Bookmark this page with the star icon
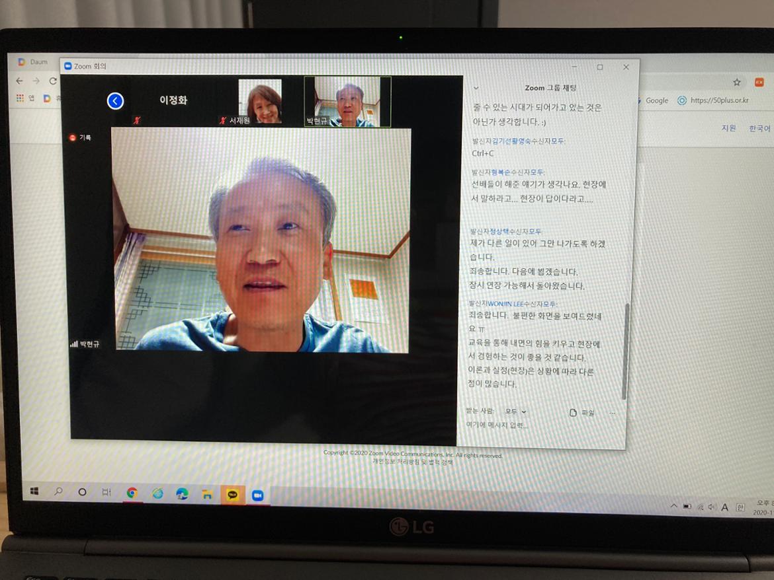774x580 pixels. coord(736,83)
